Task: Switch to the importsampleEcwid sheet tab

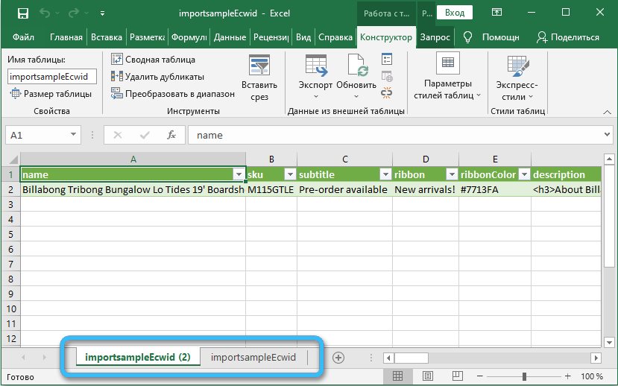Action: (253, 358)
